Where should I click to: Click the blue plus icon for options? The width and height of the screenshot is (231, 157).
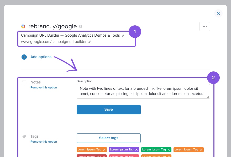tap(24, 57)
